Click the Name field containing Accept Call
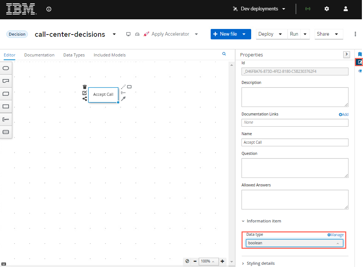Viewport: 363px width, 267px height. click(x=295, y=143)
